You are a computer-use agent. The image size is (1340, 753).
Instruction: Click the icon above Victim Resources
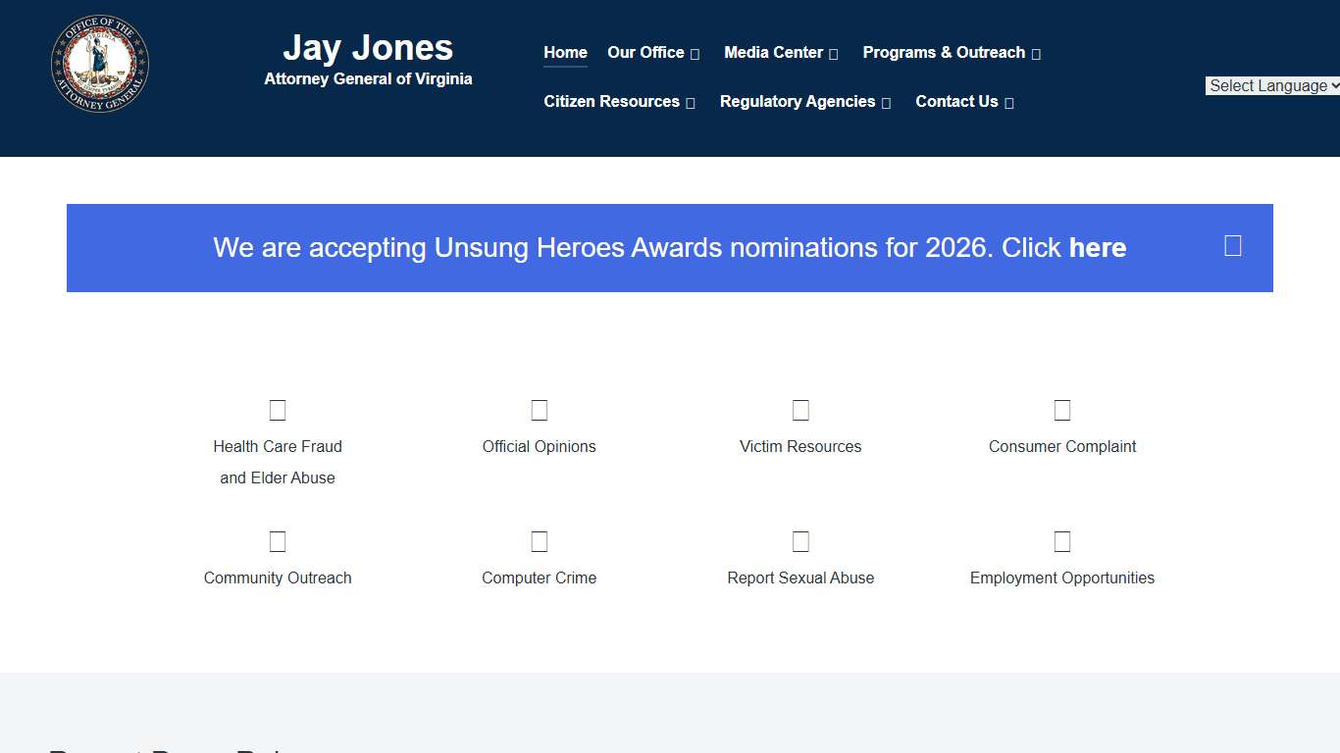pyautogui.click(x=800, y=410)
